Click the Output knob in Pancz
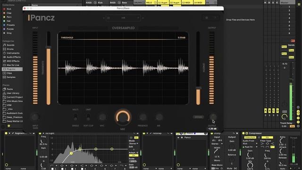The width and height of the screenshot is (302, 170). (212, 117)
